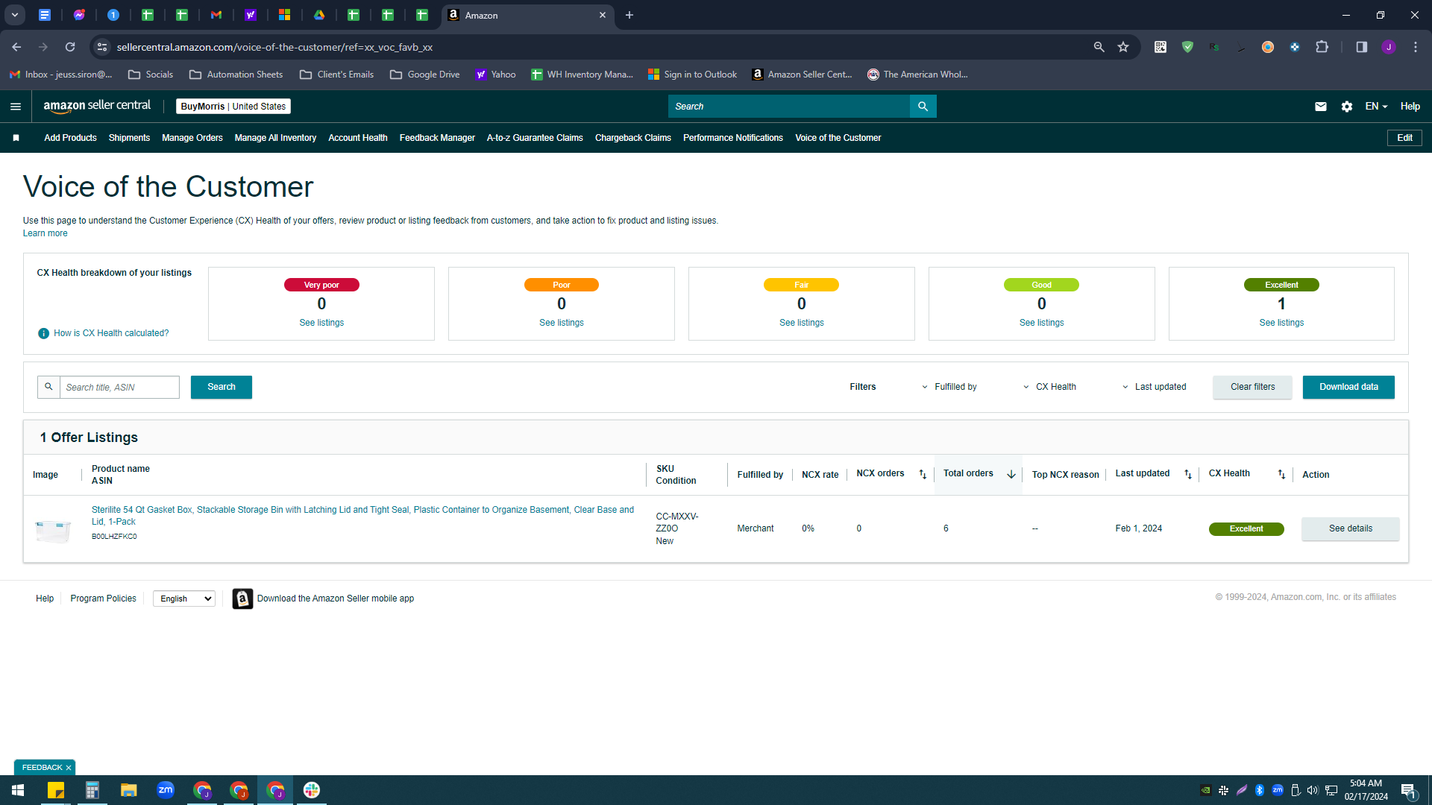Expand the CX Health filter dropdown
The width and height of the screenshot is (1432, 805).
[1049, 387]
